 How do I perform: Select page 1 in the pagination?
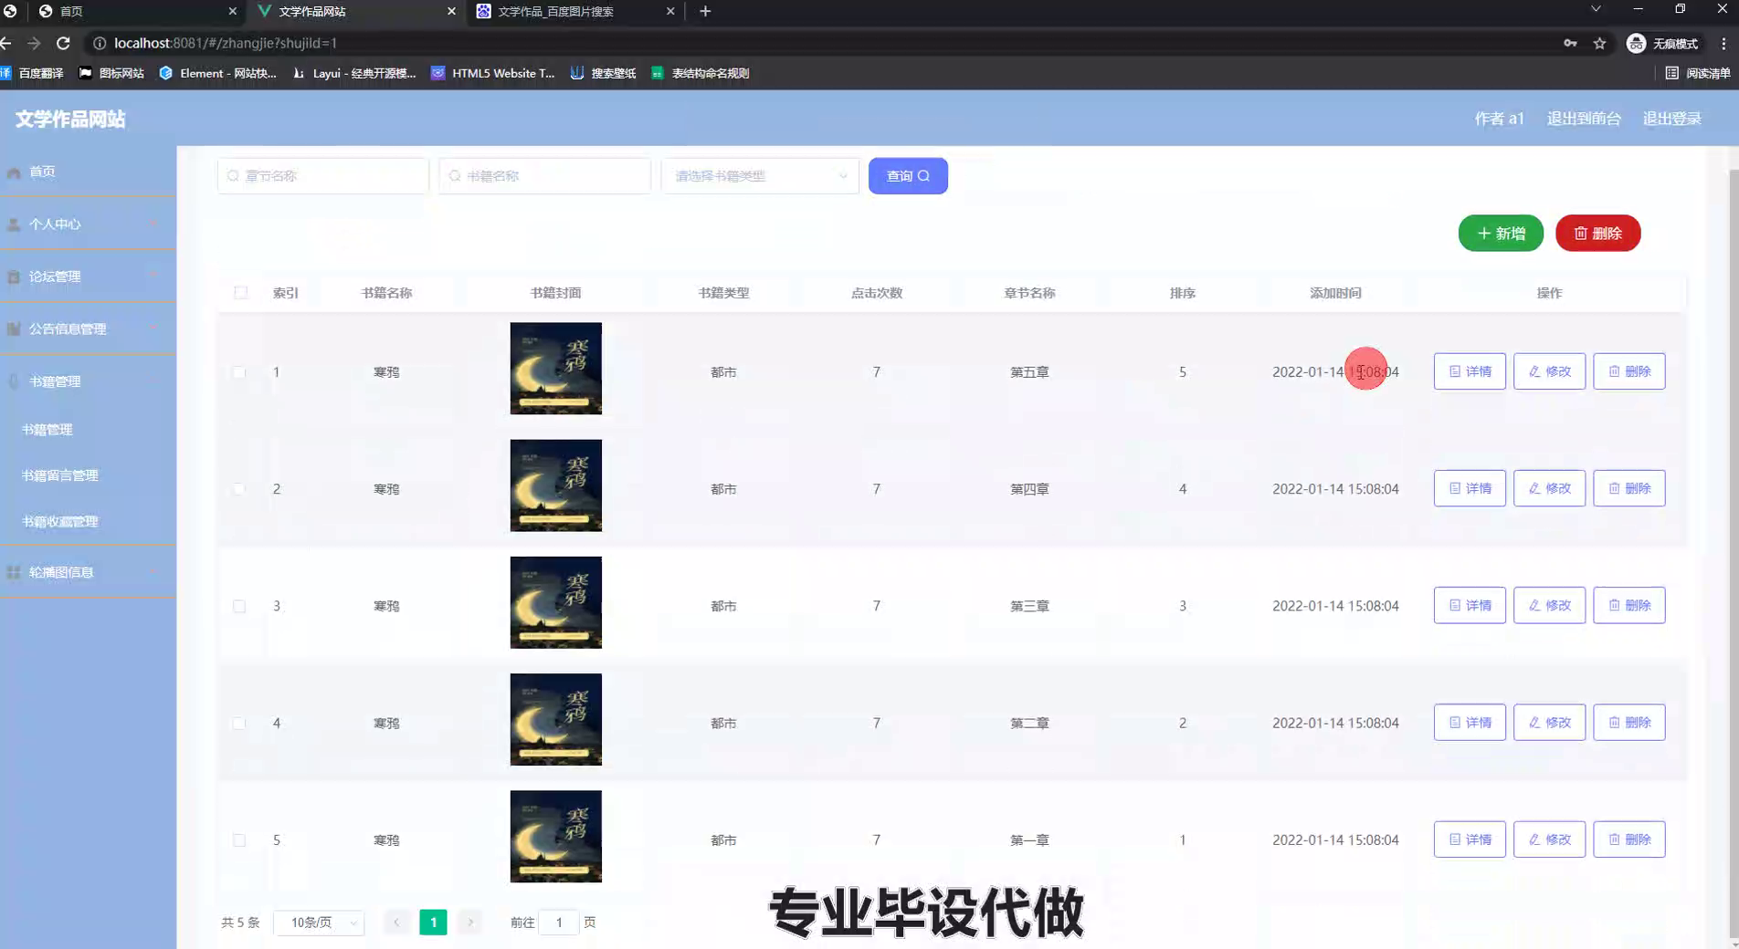point(433,923)
